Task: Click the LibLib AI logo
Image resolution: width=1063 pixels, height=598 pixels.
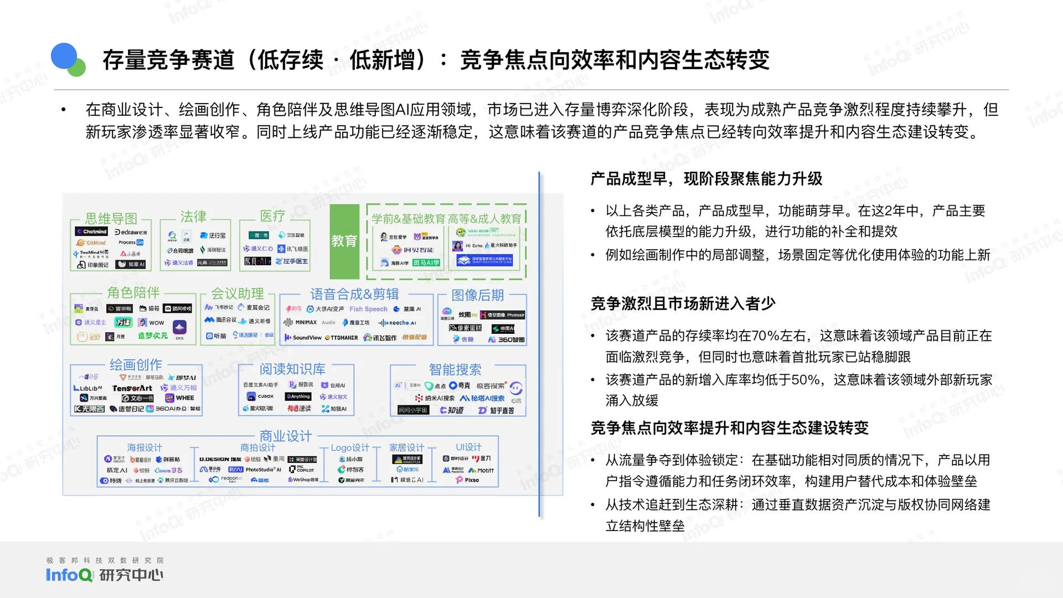Action: point(88,388)
